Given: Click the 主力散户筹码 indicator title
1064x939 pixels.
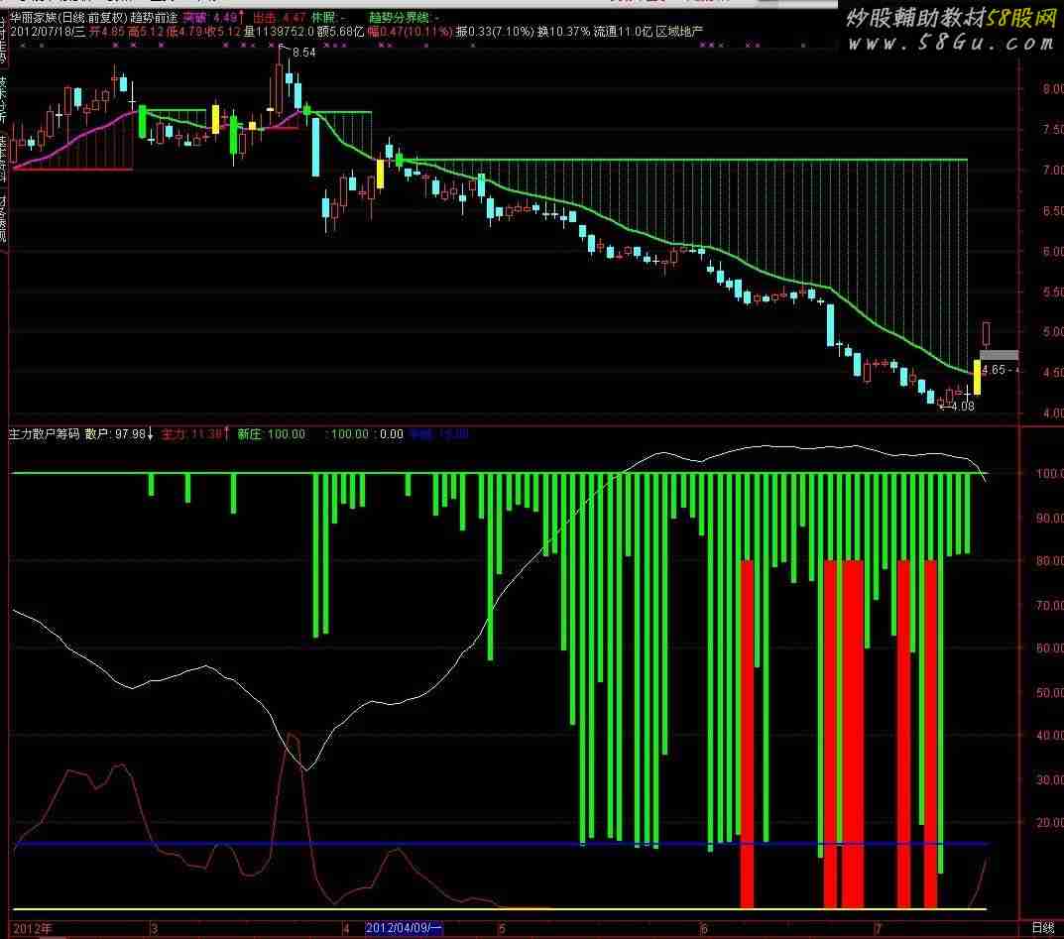Looking at the screenshot, I should [x=44, y=434].
